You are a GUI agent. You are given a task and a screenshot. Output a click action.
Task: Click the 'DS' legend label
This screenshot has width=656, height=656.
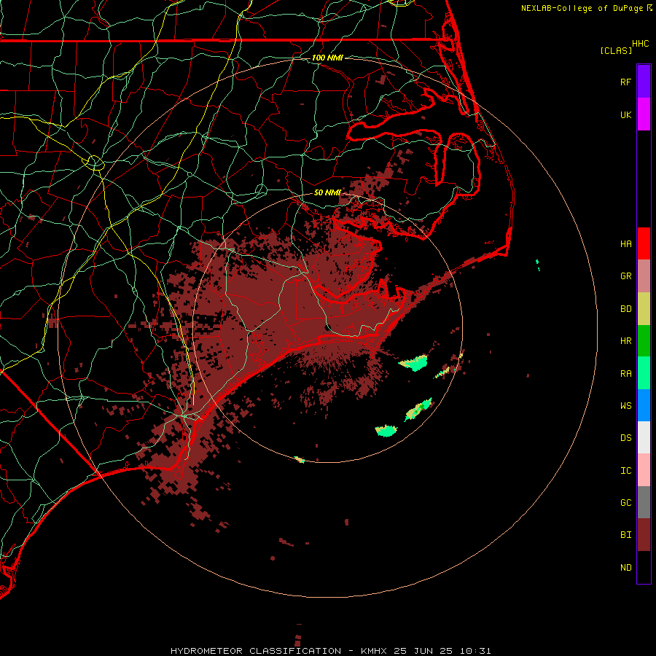click(x=625, y=437)
